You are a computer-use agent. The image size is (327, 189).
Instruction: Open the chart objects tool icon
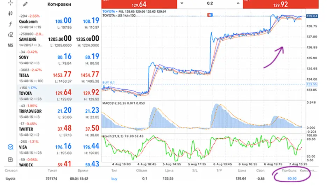tap(10, 35)
